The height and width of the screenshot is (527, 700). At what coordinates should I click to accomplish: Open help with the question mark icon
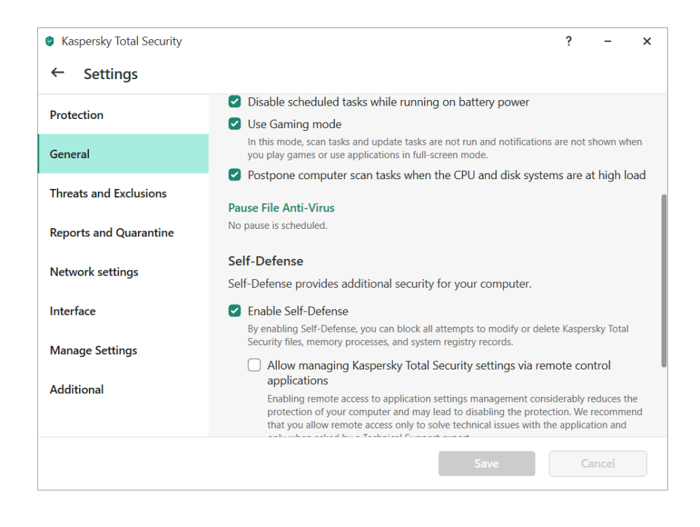[x=568, y=41]
